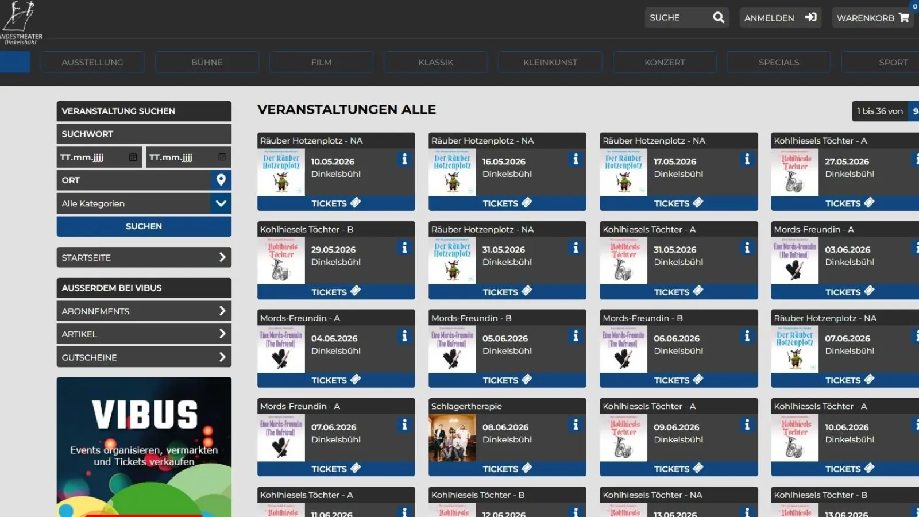Open the Artikel sidebar entry
This screenshot has height=517, width=919.
144,334
